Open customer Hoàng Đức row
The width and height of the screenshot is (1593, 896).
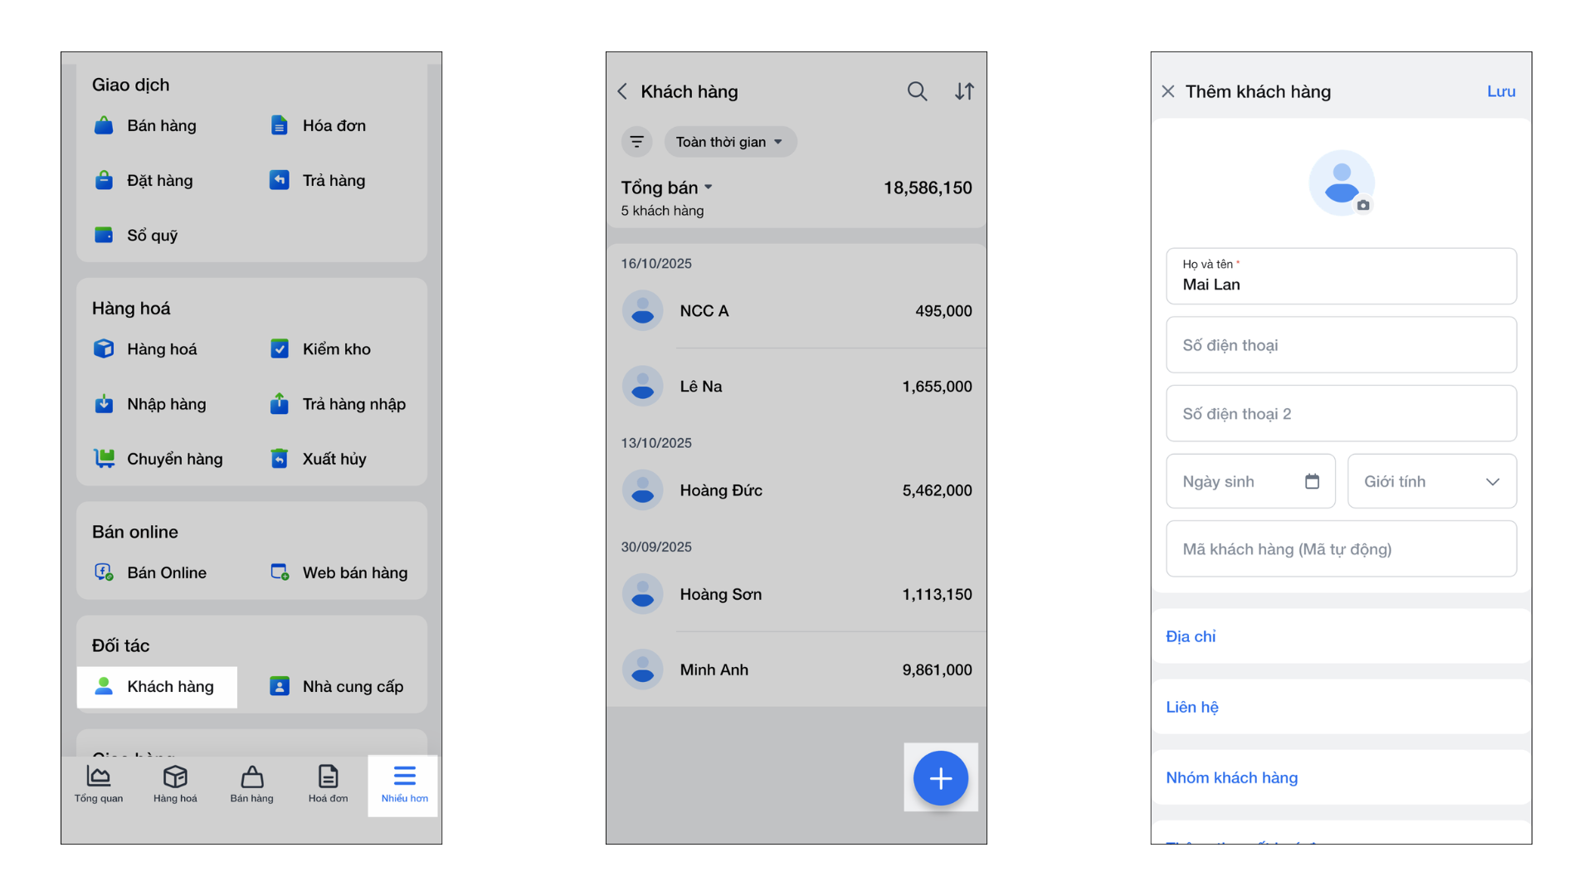click(796, 490)
